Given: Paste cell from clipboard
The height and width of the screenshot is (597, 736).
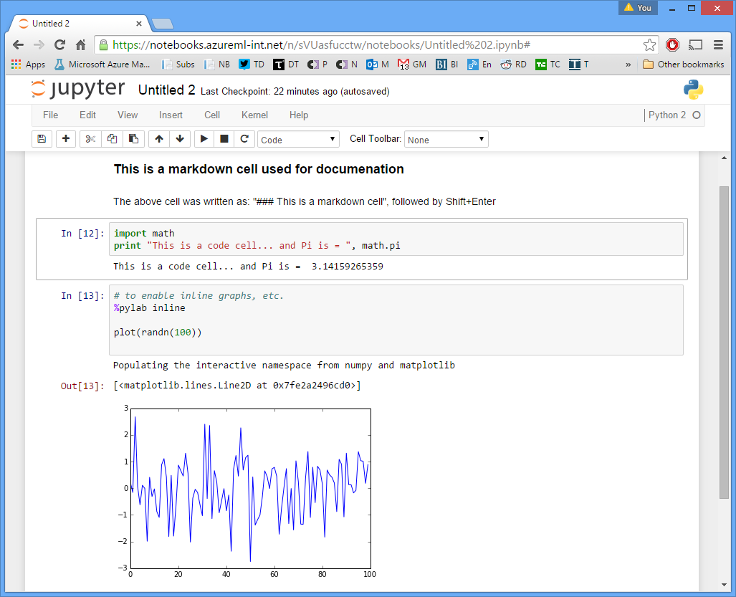Looking at the screenshot, I should (x=133, y=138).
